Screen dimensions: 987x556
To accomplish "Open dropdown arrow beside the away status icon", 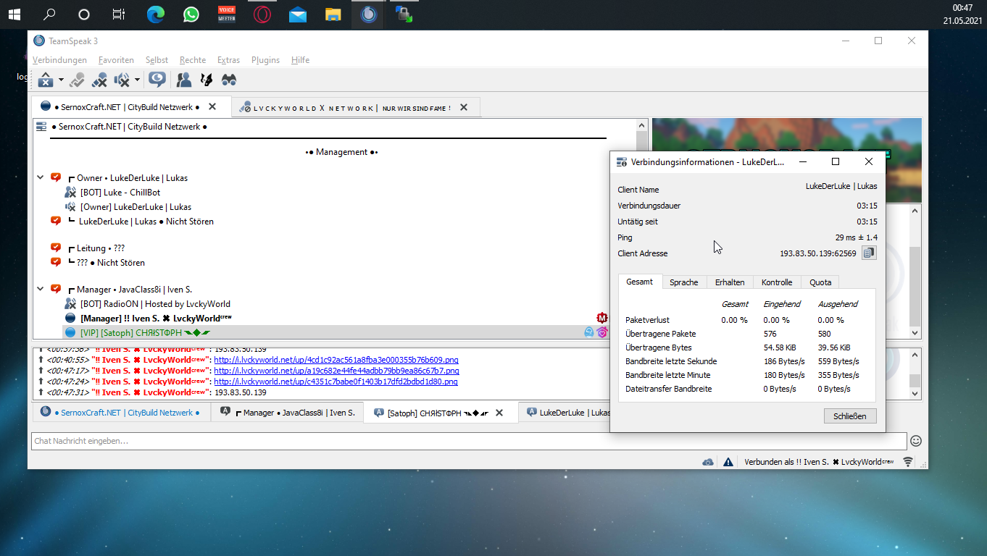I will 61,80.
